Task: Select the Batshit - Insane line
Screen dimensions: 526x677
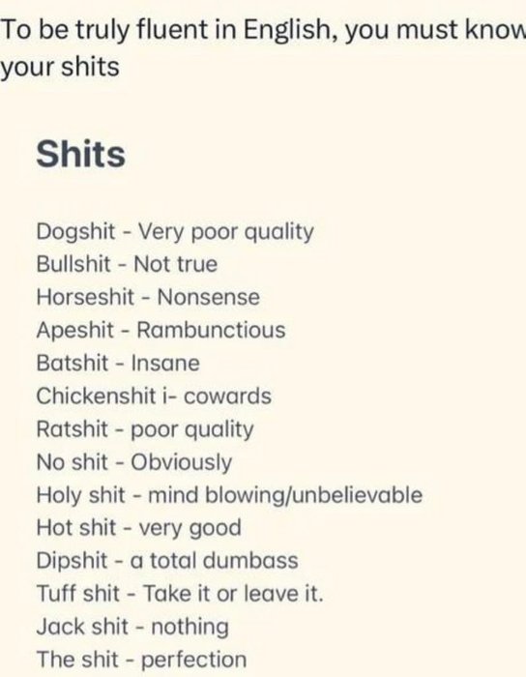Action: click(118, 363)
